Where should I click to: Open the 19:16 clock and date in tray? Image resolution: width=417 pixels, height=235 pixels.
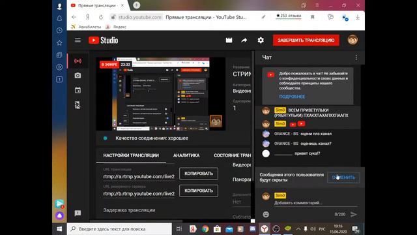coord(338,229)
